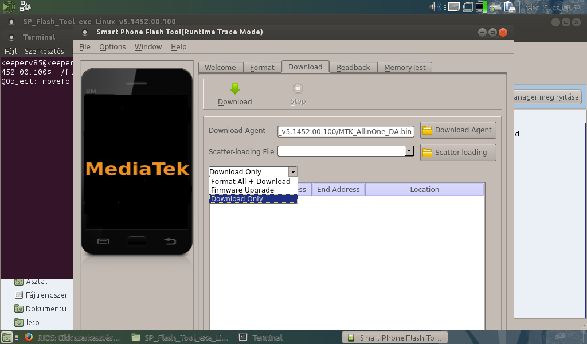Click the Smart Phone Flash Tool taskbar entry
The height and width of the screenshot is (344, 587).
[395, 338]
